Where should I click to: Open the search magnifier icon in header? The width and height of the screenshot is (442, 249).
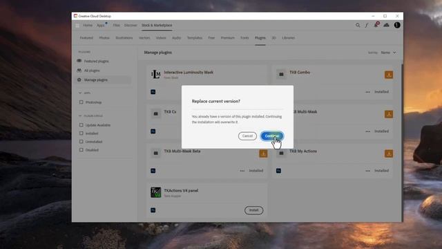[358, 25]
